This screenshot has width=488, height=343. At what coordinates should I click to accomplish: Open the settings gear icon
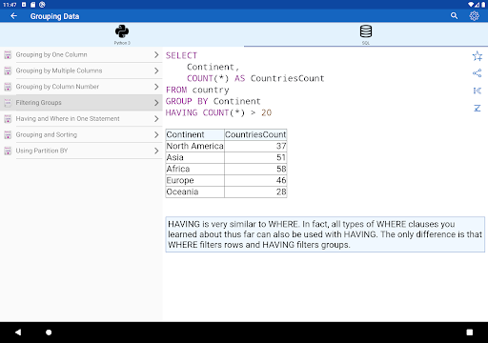[474, 16]
